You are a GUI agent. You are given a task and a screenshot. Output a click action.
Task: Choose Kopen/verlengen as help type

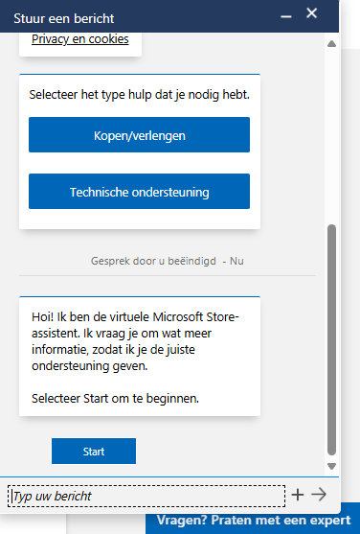(139, 135)
